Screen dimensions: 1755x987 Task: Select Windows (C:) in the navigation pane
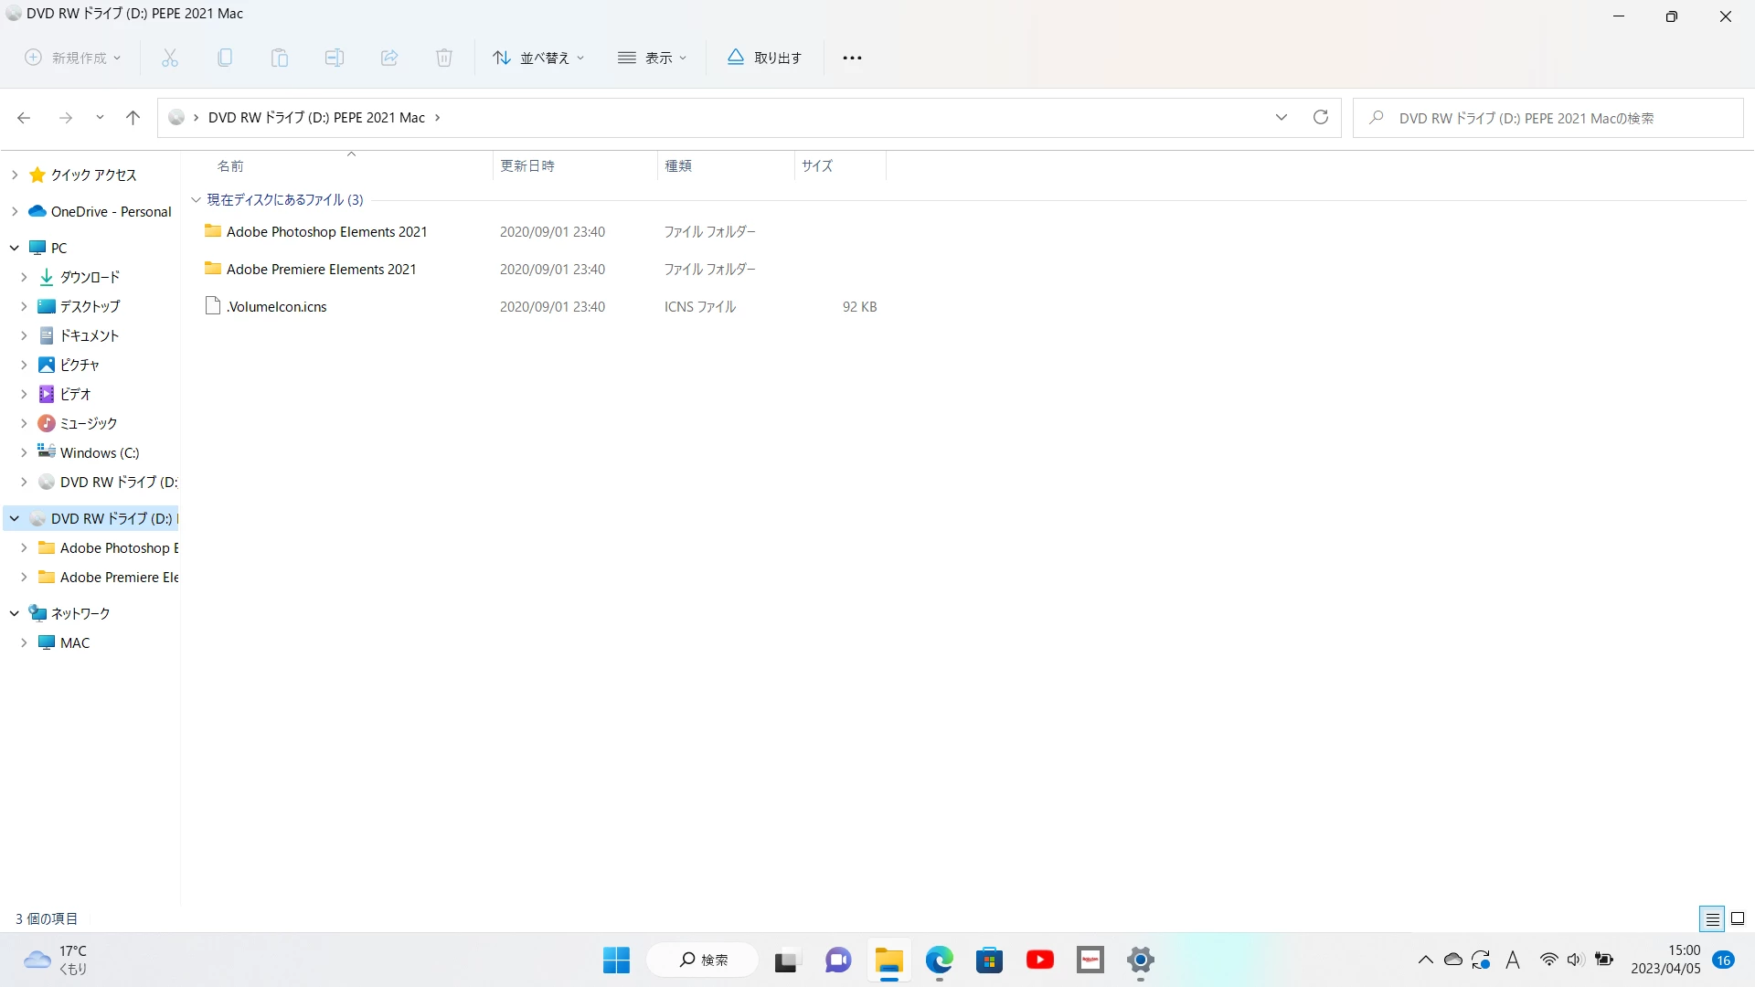pyautogui.click(x=99, y=452)
